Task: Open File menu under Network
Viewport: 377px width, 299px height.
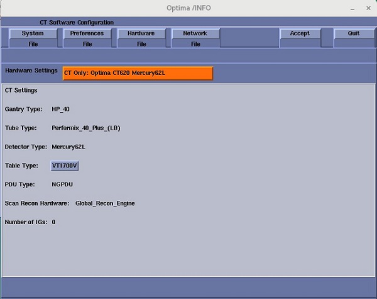Action: coord(195,44)
